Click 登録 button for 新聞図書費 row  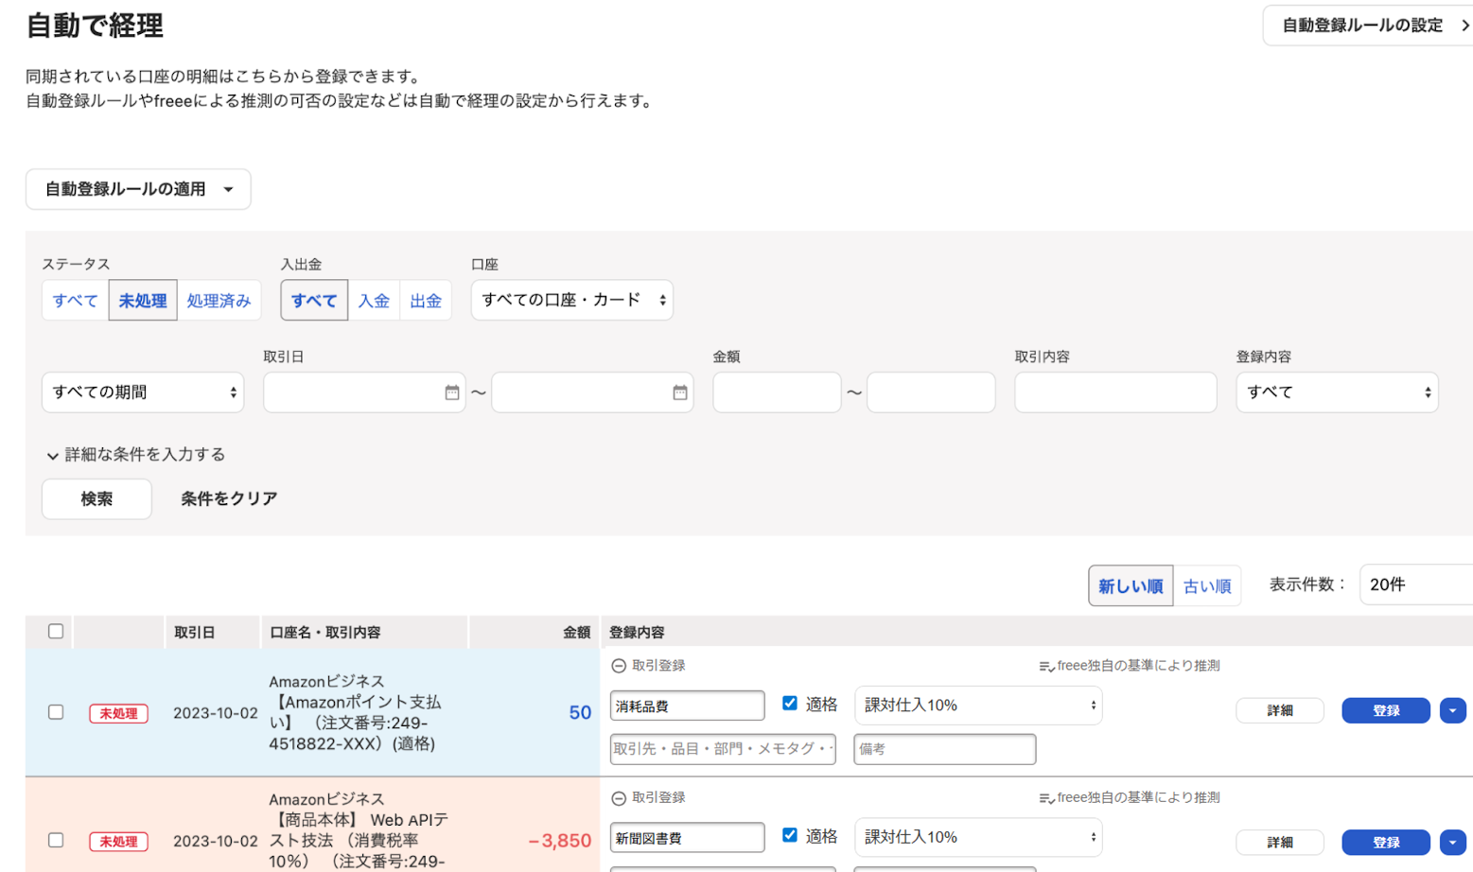pos(1386,842)
